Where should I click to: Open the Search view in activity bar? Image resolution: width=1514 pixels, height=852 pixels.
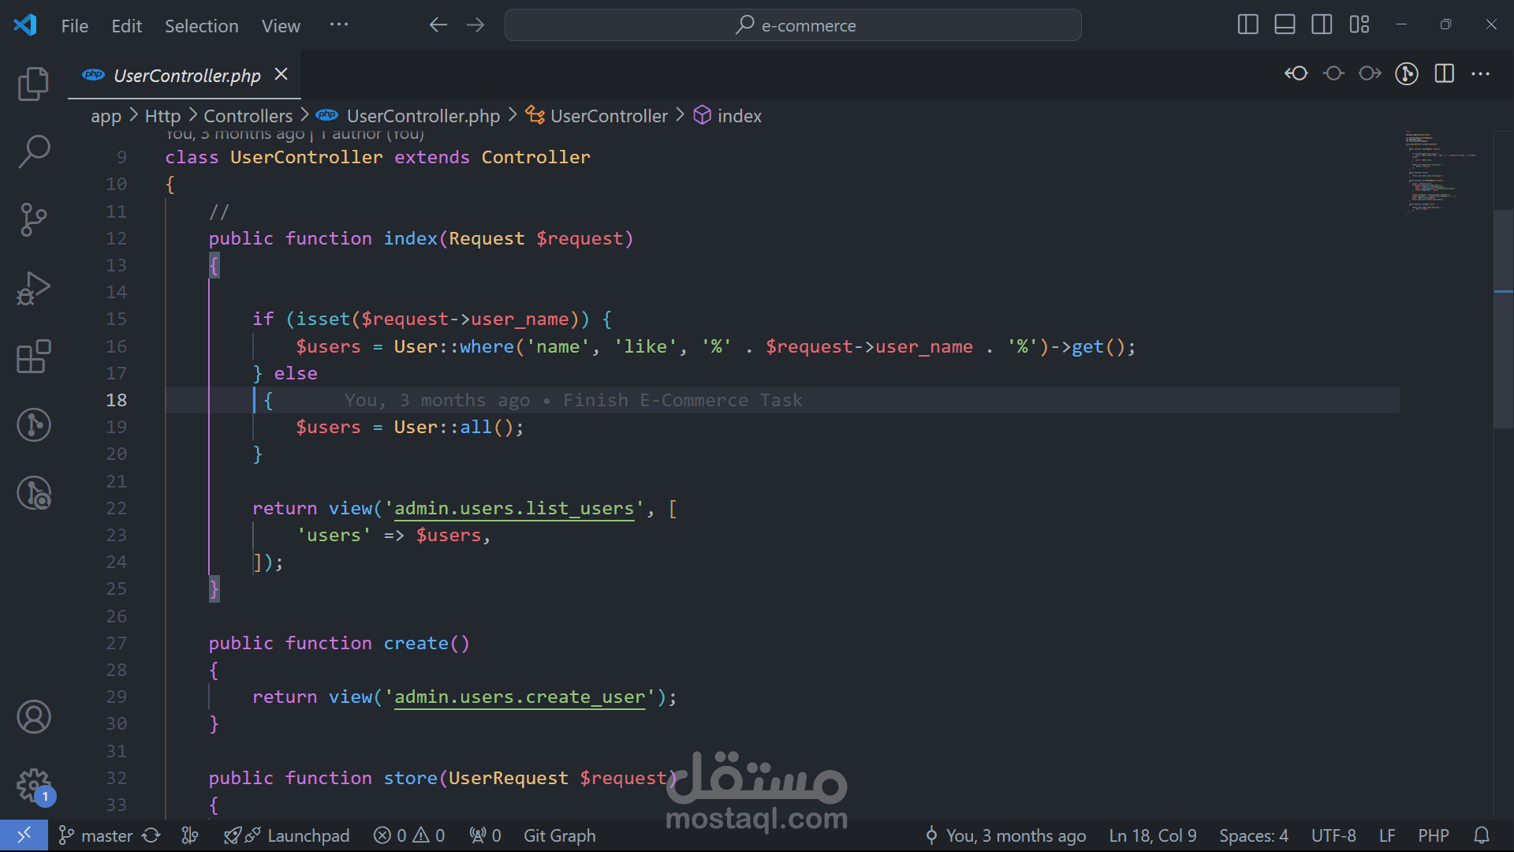pyautogui.click(x=33, y=151)
